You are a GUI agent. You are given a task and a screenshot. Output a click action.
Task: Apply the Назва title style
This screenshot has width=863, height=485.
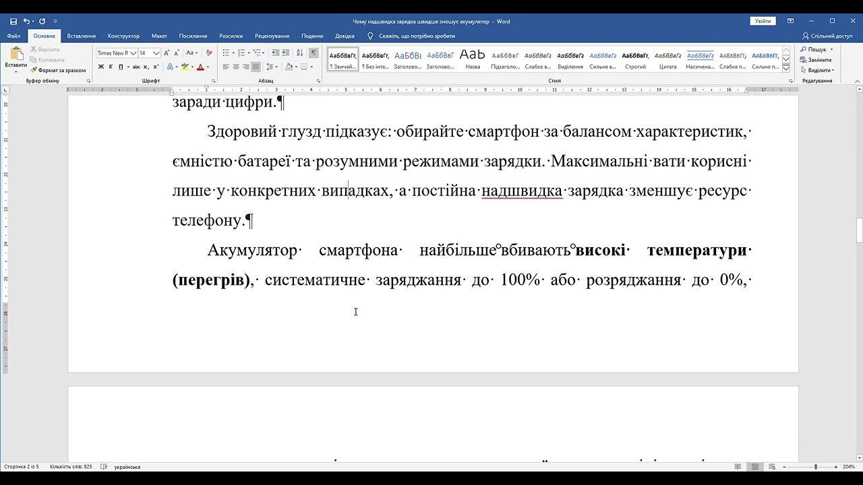[473, 59]
